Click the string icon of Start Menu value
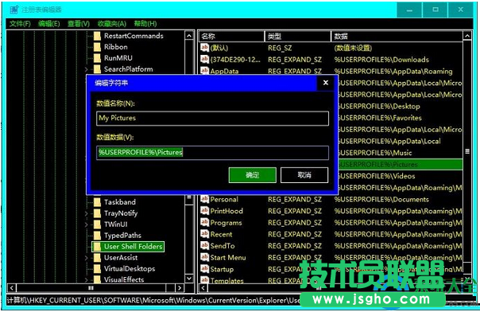The image size is (480, 312). pyautogui.click(x=204, y=257)
